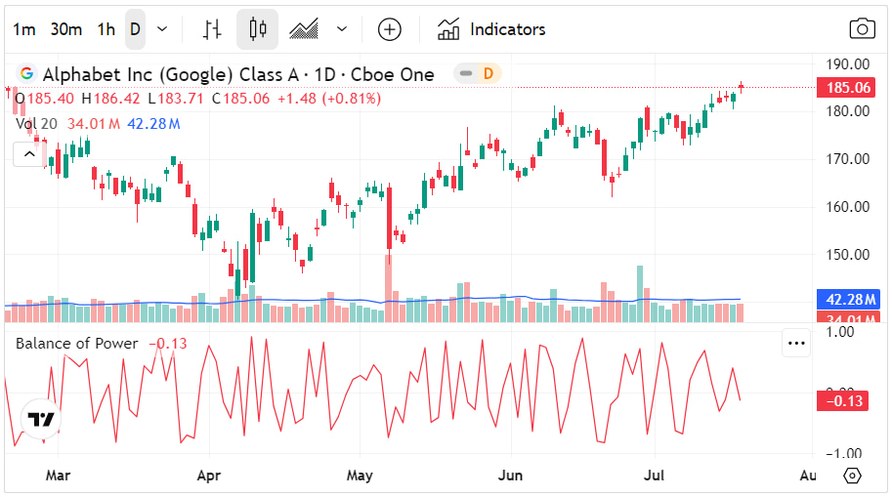This screenshot has width=892, height=497.
Task: Take a chart snapshot with camera icon
Action: tap(862, 29)
